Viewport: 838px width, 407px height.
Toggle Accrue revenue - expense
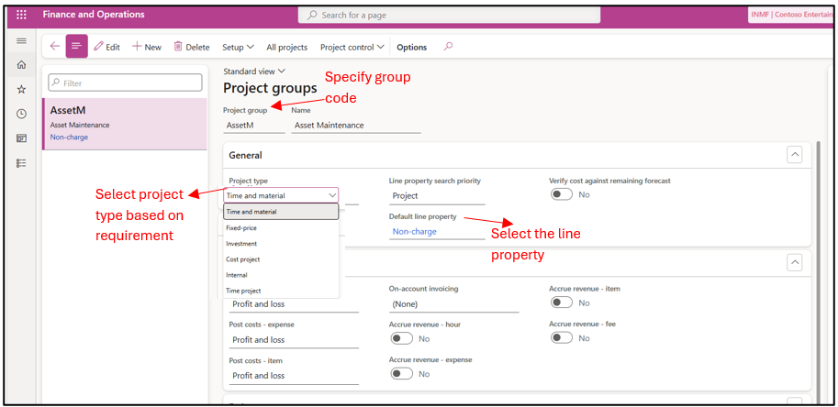click(402, 374)
